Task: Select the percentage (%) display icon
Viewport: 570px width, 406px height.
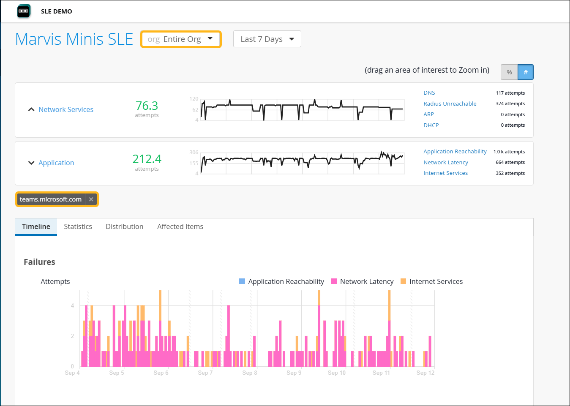Action: coord(509,72)
